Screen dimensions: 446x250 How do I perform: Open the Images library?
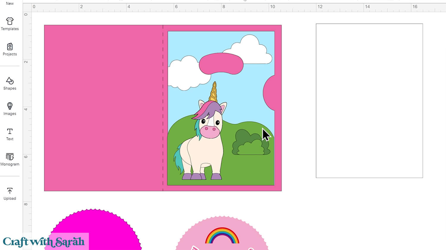(x=10, y=109)
